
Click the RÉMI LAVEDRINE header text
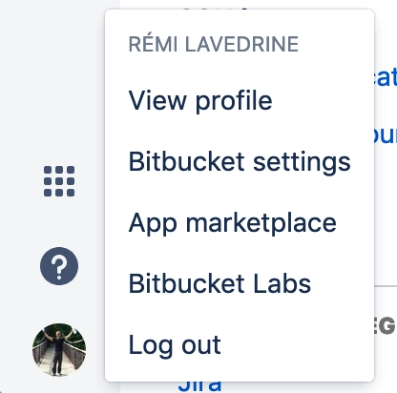point(214,44)
